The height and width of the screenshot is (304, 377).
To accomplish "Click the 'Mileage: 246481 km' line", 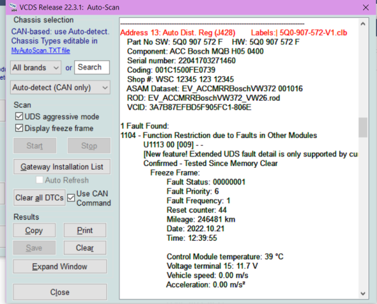I will coord(201,220).
